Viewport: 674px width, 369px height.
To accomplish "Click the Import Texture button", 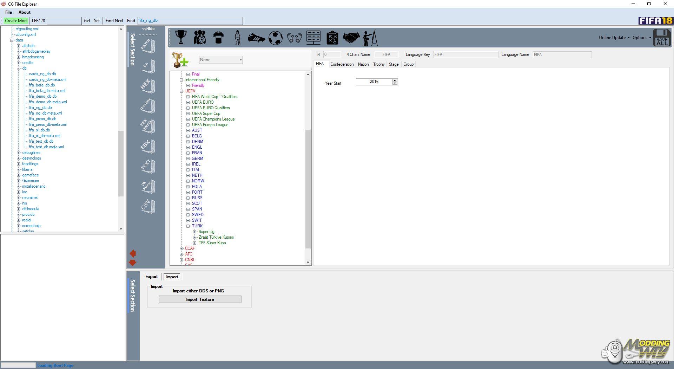I will (x=200, y=299).
